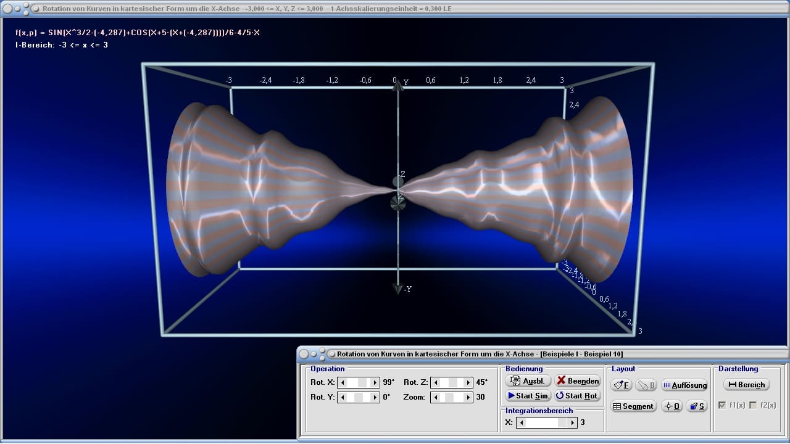Click the Rot. X value 99°
Screen dimensions: 790x444
click(388, 382)
